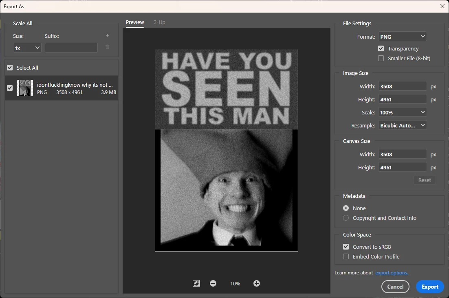This screenshot has height=298, width=449.
Task: Expand the Scale percentage dropdown
Action: (x=402, y=112)
